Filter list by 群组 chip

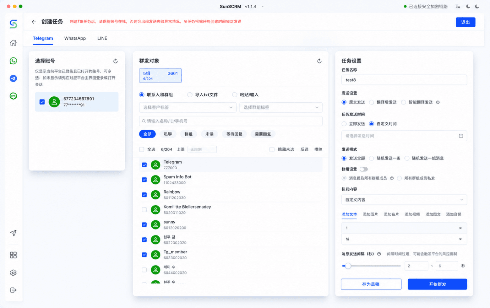tap(188, 134)
